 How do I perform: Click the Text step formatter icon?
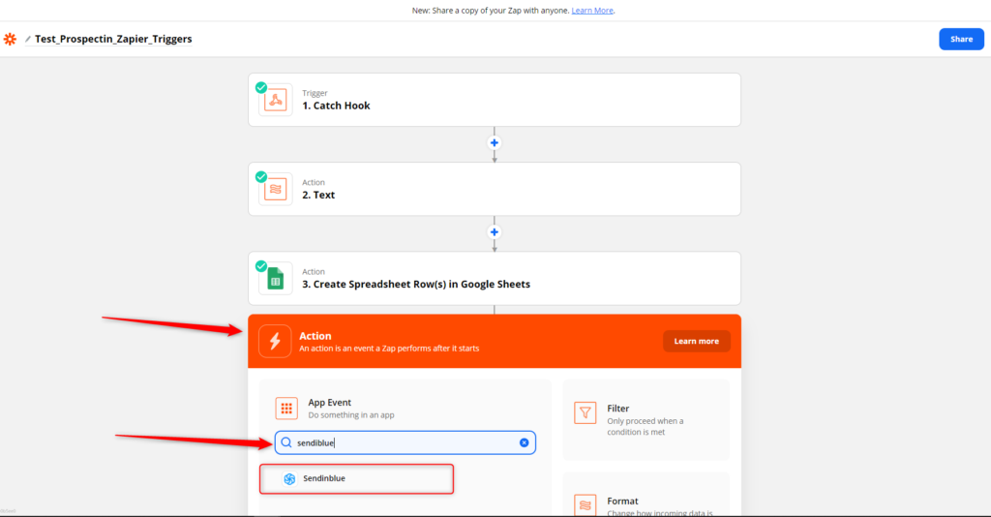pyautogui.click(x=276, y=189)
